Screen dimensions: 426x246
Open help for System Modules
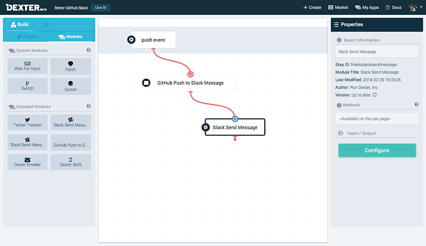click(x=88, y=50)
